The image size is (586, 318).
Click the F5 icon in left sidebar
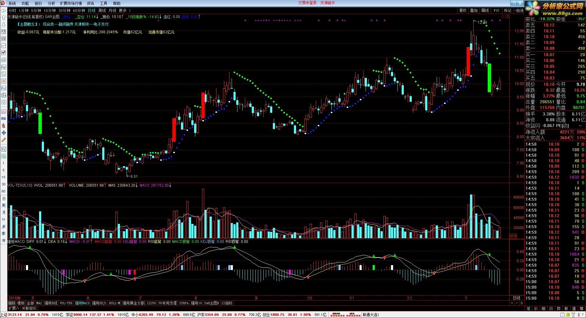click(x=4, y=149)
